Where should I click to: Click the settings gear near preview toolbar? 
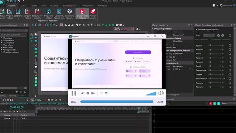coord(137,29)
